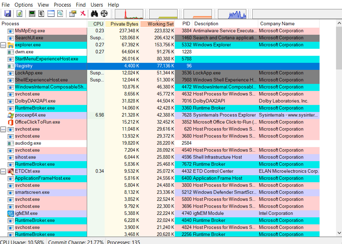Screen dimensions: 342x244
Task: Click the orange physical memory mini graph
Action: tap(198, 14)
